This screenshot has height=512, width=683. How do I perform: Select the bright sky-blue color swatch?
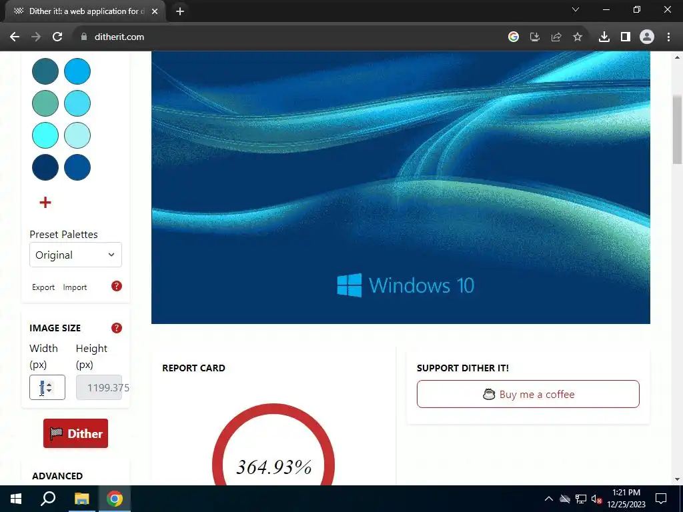77,71
